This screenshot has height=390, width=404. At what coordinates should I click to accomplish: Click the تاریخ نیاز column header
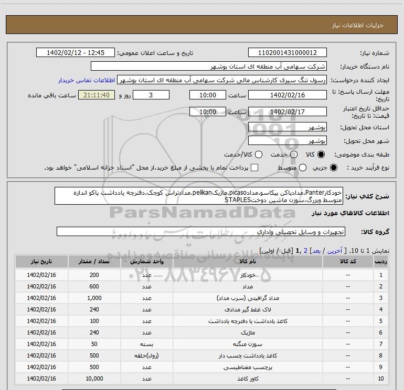pos(41,261)
